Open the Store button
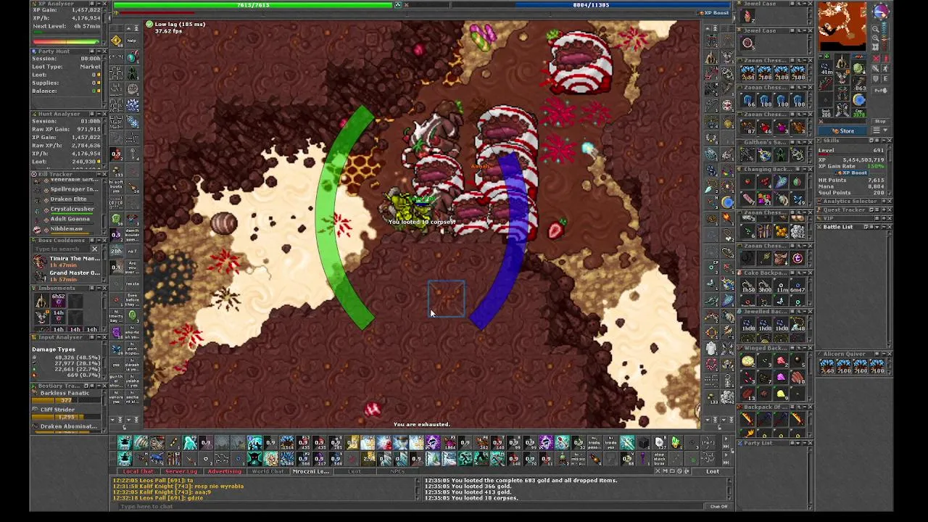The width and height of the screenshot is (928, 522). click(842, 130)
